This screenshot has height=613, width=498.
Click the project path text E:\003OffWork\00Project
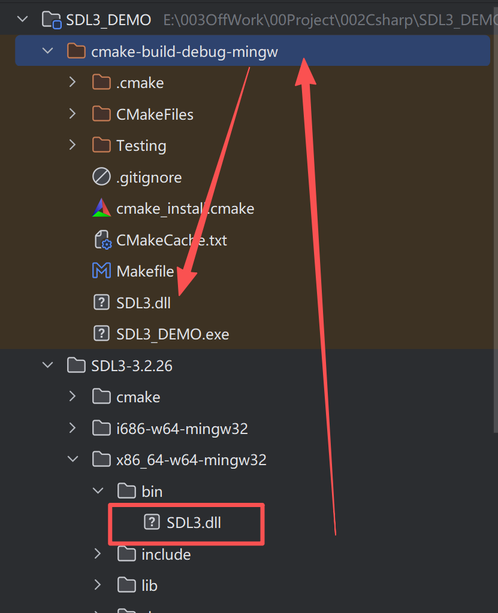click(x=250, y=20)
